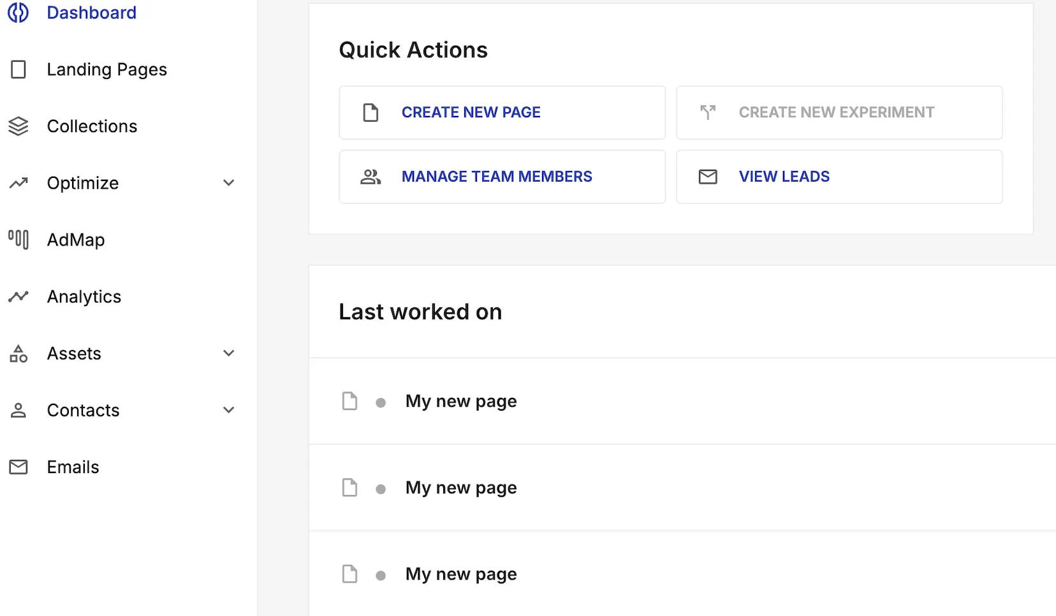
Task: Click the Optimize trend arrow icon
Action: [18, 183]
